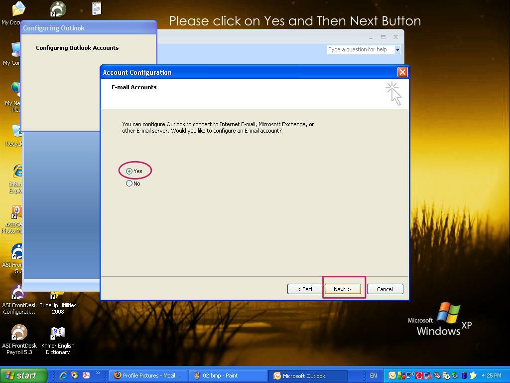
Task: Click the blue battery tray icon
Action: click(465, 376)
